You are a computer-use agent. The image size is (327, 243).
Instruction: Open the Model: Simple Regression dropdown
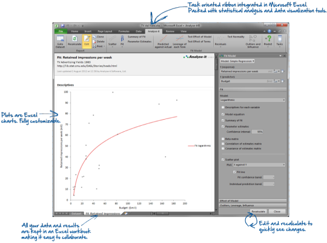pyautogui.click(x=237, y=61)
